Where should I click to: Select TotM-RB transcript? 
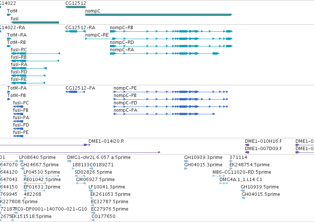[9, 46]
